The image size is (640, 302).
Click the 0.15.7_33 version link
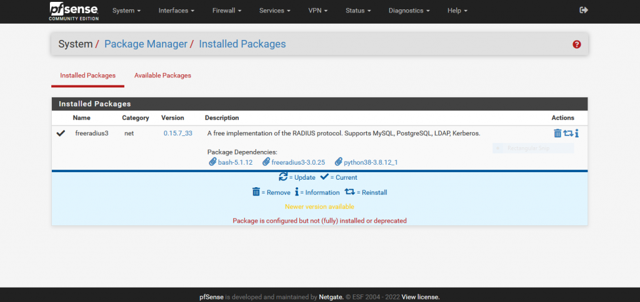pos(177,133)
